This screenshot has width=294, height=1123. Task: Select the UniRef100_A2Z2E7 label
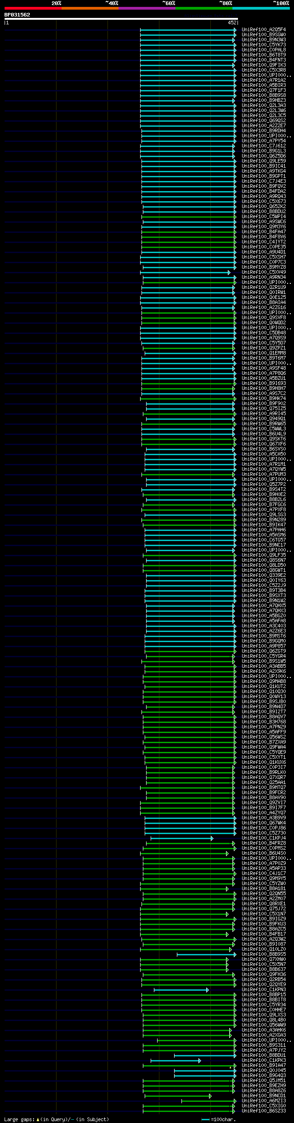point(264,126)
